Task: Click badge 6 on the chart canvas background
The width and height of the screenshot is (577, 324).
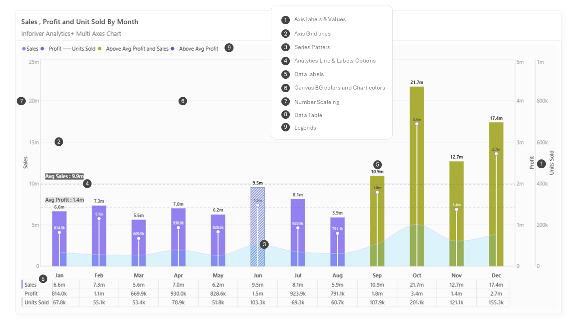Action: point(183,101)
